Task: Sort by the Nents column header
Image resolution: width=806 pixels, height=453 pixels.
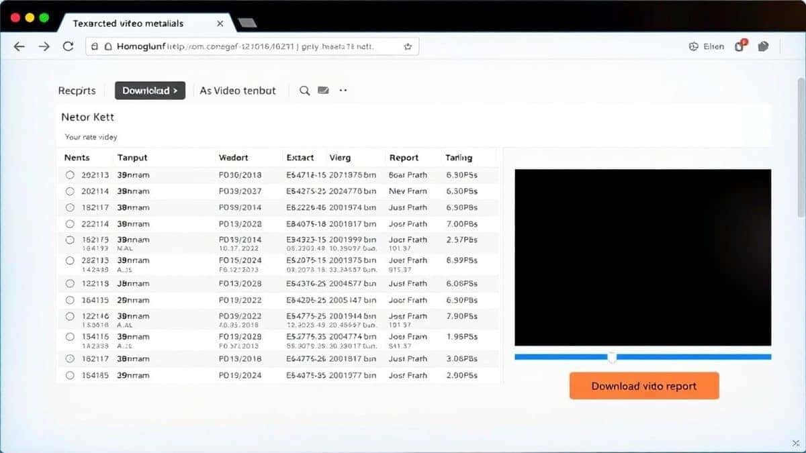Action: tap(77, 158)
